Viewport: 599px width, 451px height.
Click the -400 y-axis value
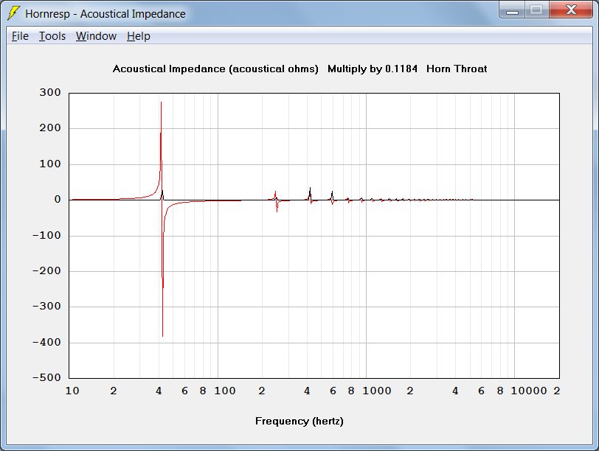[46, 342]
